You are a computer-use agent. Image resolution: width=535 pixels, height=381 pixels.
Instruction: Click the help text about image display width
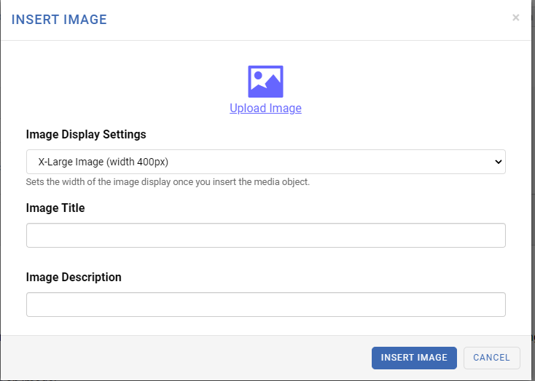click(168, 182)
